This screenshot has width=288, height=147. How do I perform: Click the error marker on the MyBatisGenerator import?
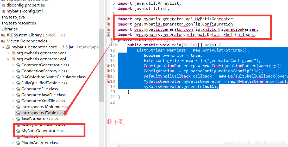109,19
